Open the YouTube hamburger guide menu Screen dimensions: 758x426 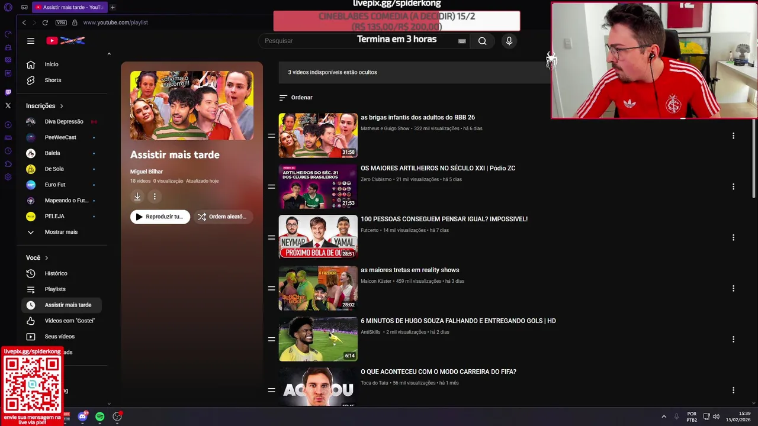point(31,41)
